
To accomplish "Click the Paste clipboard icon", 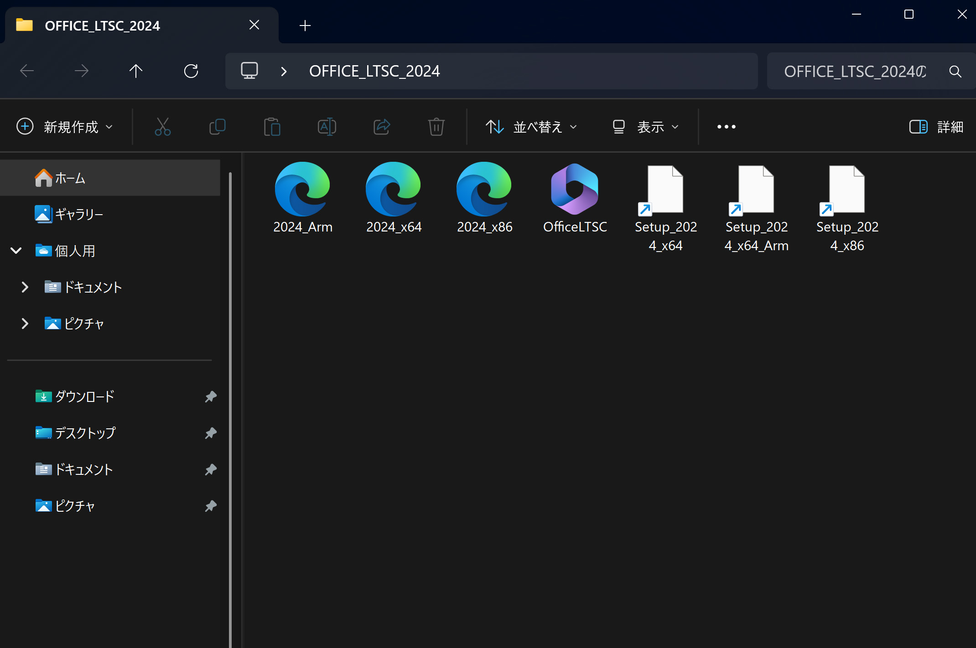I will [x=272, y=127].
